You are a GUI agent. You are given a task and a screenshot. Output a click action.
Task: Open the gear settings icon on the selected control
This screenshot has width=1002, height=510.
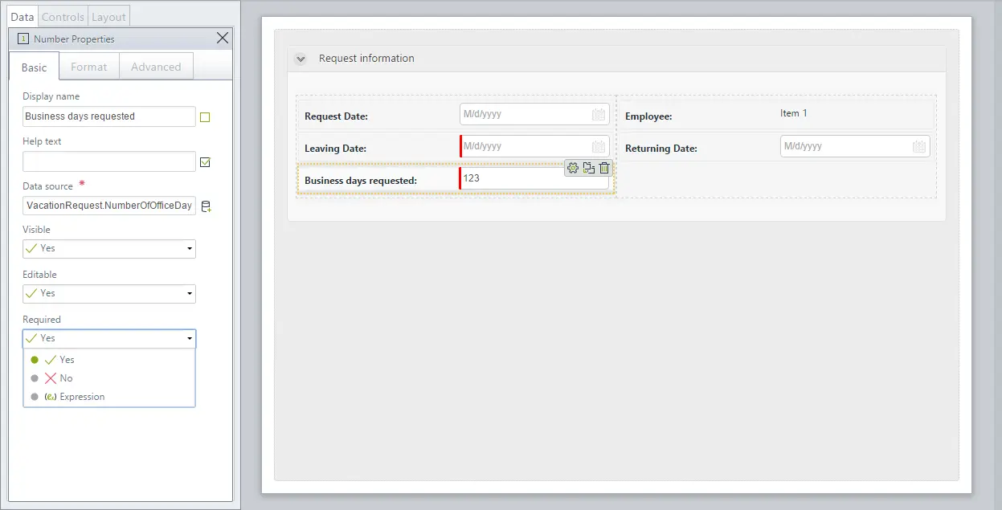(573, 168)
